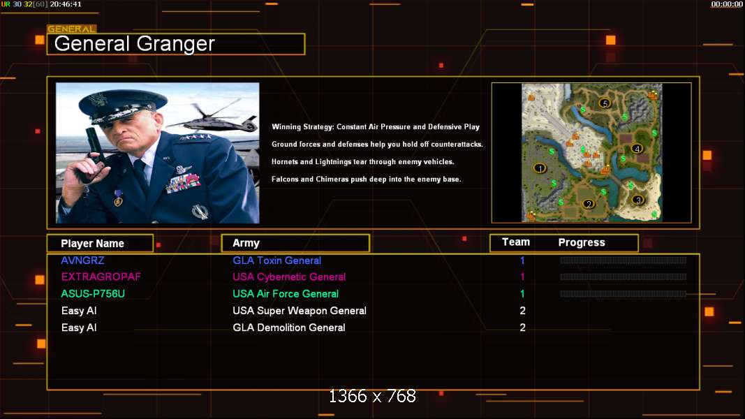The height and width of the screenshot is (419, 745).
Task: Select start position marker 3 on the map
Action: (638, 200)
